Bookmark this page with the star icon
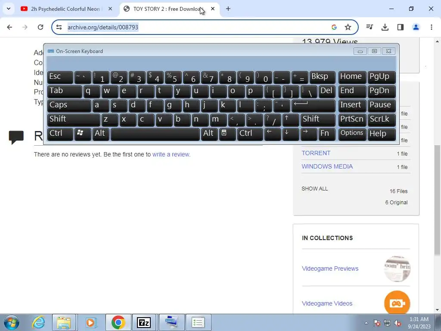The image size is (441, 331). (x=348, y=27)
